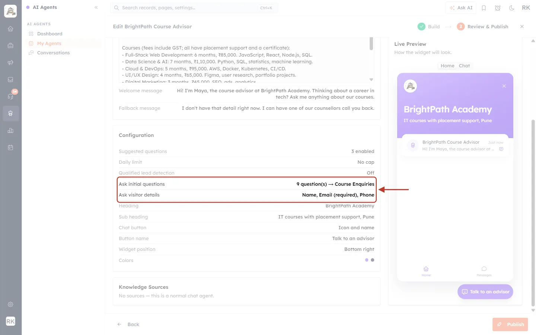Open the bar chart reports icon
The height and width of the screenshot is (335, 536).
10,130
